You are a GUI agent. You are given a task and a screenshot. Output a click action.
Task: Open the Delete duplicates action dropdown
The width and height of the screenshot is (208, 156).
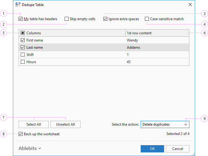[165, 124]
